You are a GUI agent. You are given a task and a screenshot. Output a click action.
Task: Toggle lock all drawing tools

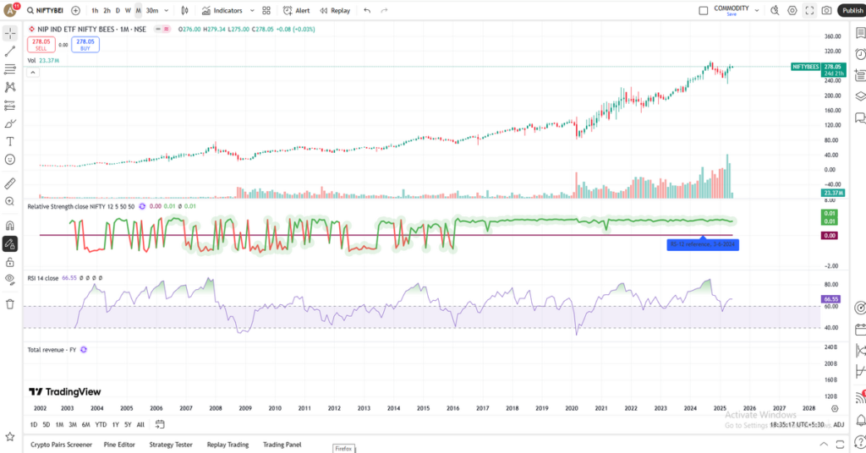point(10,262)
